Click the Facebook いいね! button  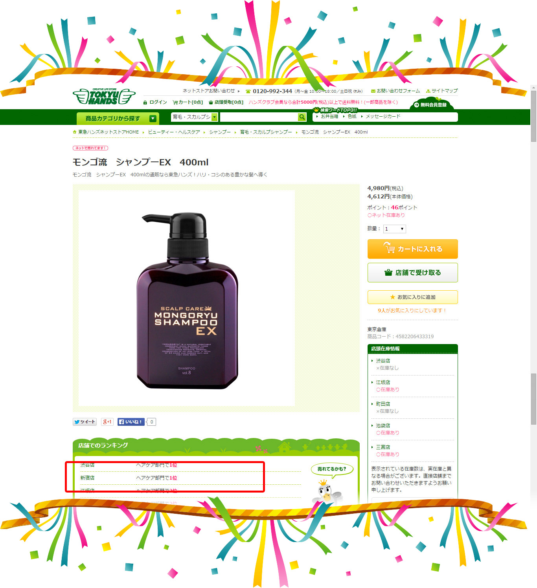tap(131, 422)
